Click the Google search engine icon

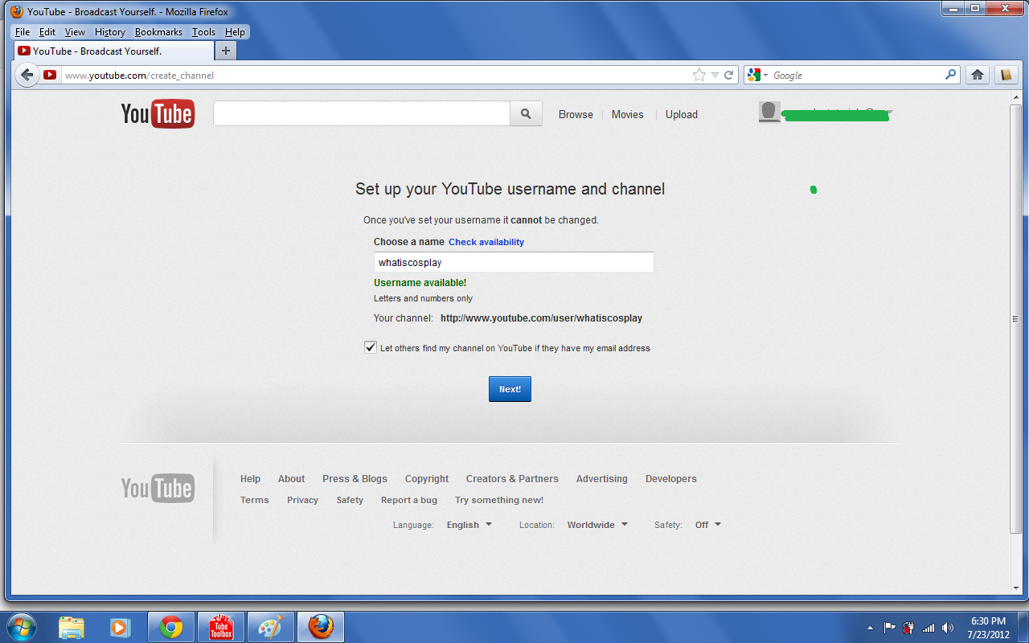click(753, 75)
